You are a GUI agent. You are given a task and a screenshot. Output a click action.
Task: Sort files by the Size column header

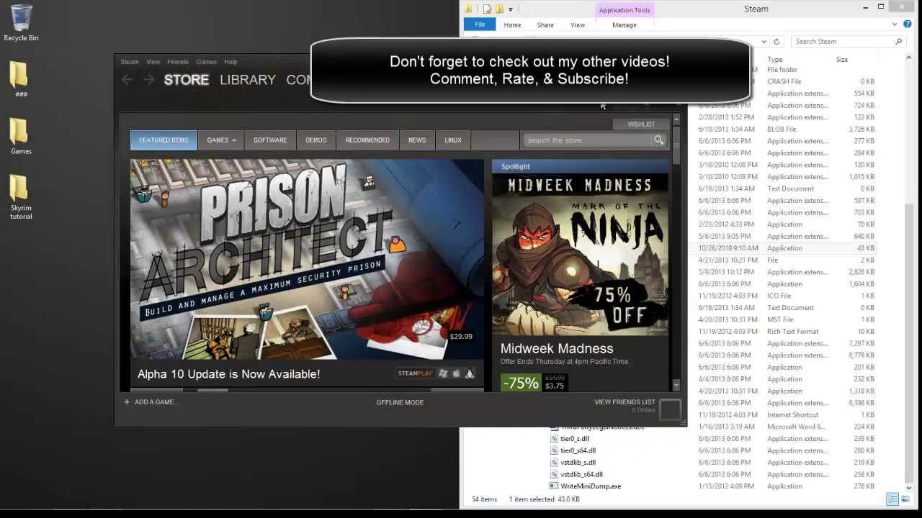click(x=841, y=60)
